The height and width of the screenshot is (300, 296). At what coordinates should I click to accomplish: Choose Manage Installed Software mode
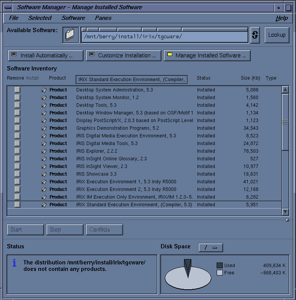click(x=207, y=55)
